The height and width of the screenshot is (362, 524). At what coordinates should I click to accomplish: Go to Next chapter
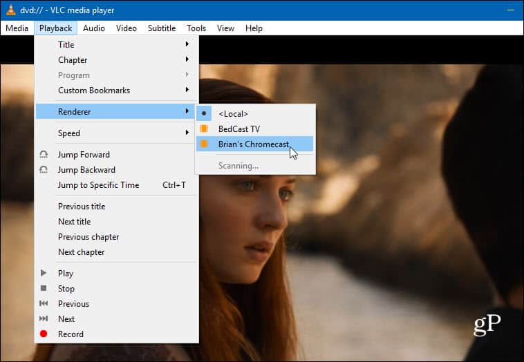(116, 251)
